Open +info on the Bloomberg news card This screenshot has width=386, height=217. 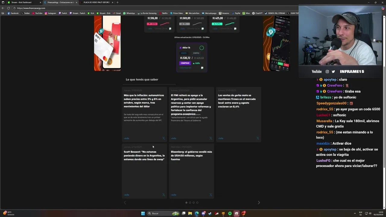pos(173,195)
